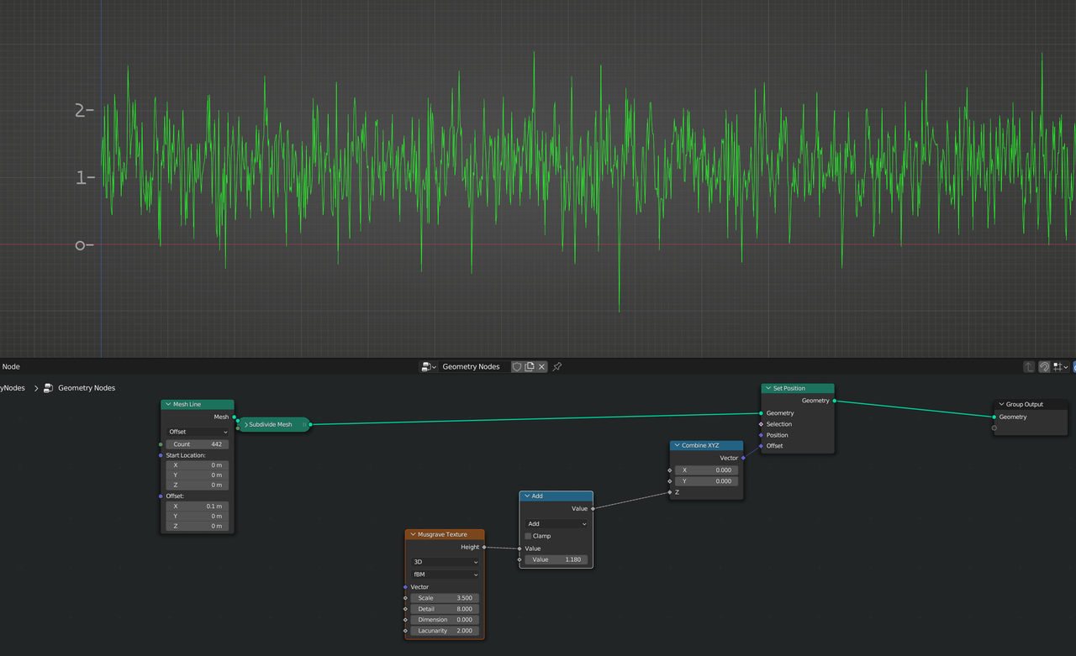Enable the Clamp checkbox on Add node
This screenshot has width=1076, height=656.
[528, 536]
